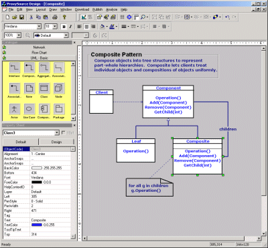Switch to the Design property tab

(56, 142)
